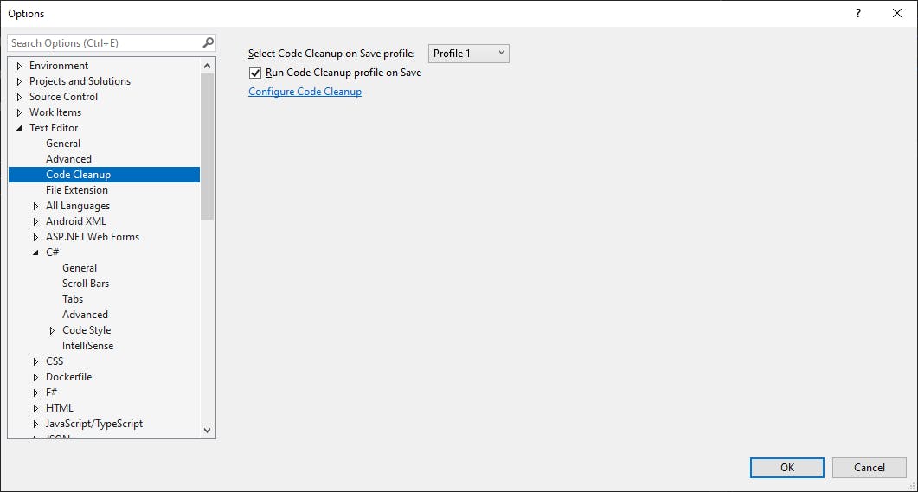Select the Text Editor tree label

[54, 127]
